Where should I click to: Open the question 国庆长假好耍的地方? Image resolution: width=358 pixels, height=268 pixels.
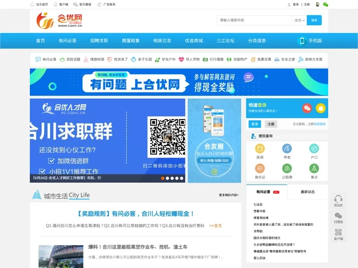coord(267,238)
